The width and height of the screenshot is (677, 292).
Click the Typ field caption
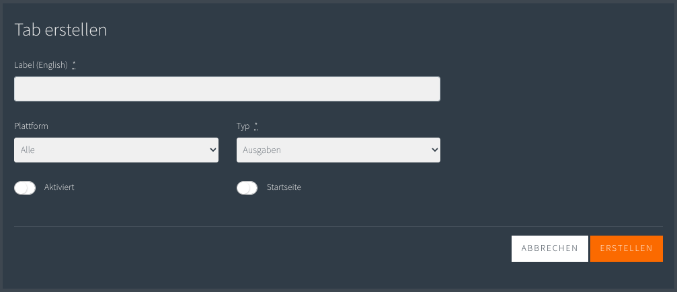[243, 126]
